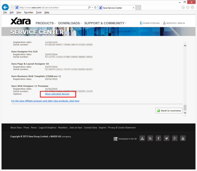The width and height of the screenshot is (197, 171).
Task: Open the About Xara footer link
Action: [x=16, y=128]
